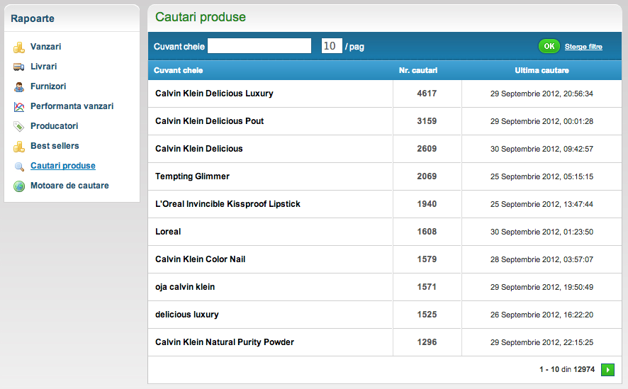Screen dimensions: 628x389
Task: Sort by Ultima cautare column header
Action: (x=542, y=70)
